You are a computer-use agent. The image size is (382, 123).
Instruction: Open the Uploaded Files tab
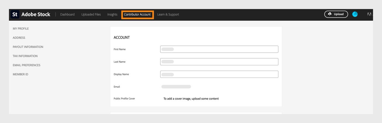(91, 14)
